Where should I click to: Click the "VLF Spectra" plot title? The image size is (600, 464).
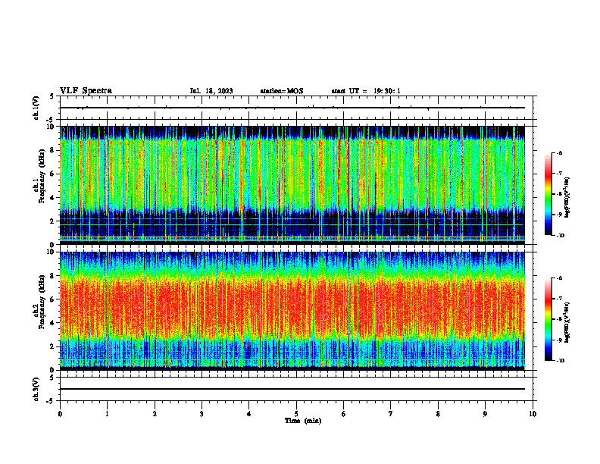pos(86,91)
